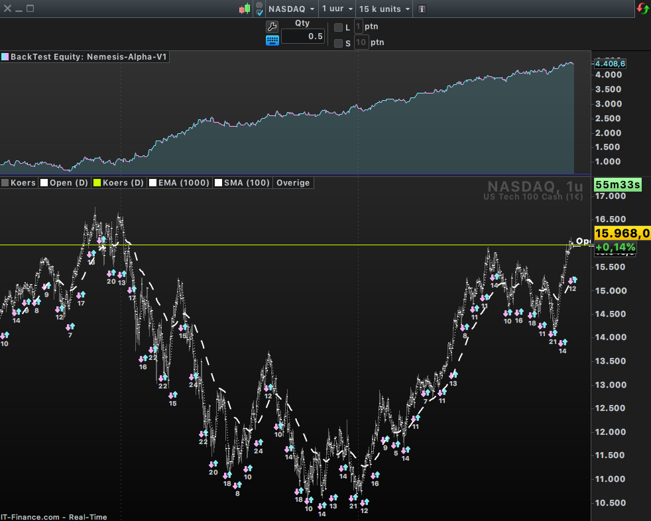Maximize the chart window

(30, 9)
